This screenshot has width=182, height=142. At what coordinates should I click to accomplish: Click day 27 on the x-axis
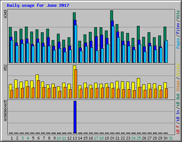[149, 138]
